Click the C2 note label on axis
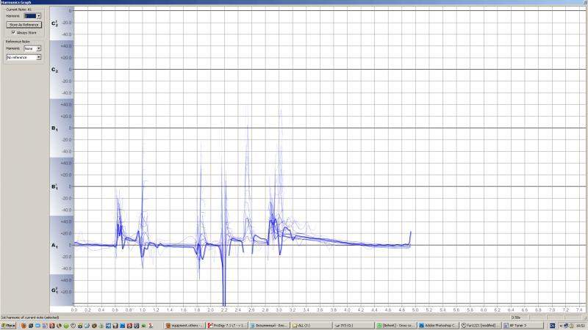Viewport: 588px width, 330px height. pyautogui.click(x=54, y=70)
